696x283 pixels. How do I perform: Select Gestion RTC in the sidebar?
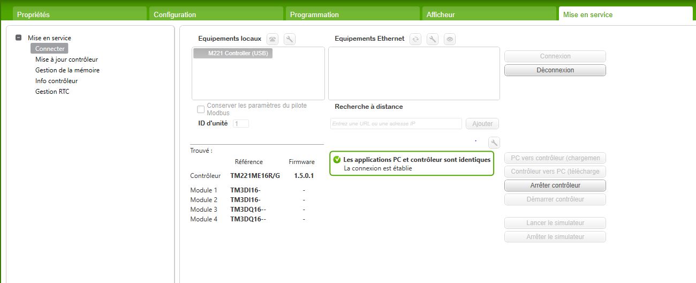click(52, 92)
